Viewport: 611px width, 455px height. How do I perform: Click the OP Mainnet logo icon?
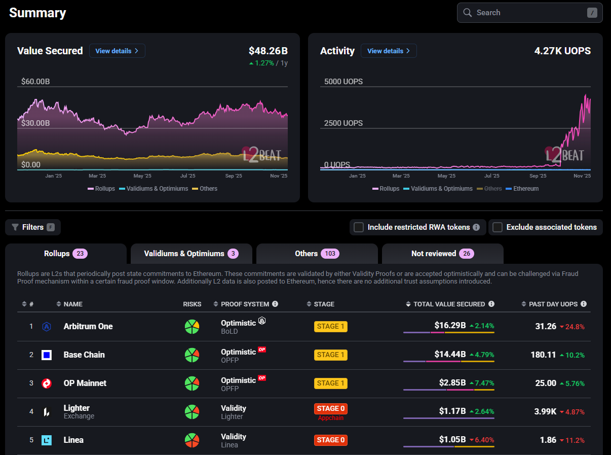[47, 383]
